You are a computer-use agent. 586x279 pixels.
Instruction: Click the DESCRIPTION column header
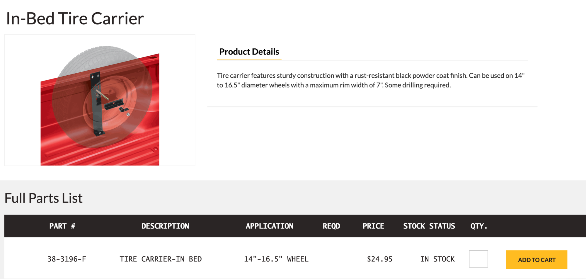point(165,226)
